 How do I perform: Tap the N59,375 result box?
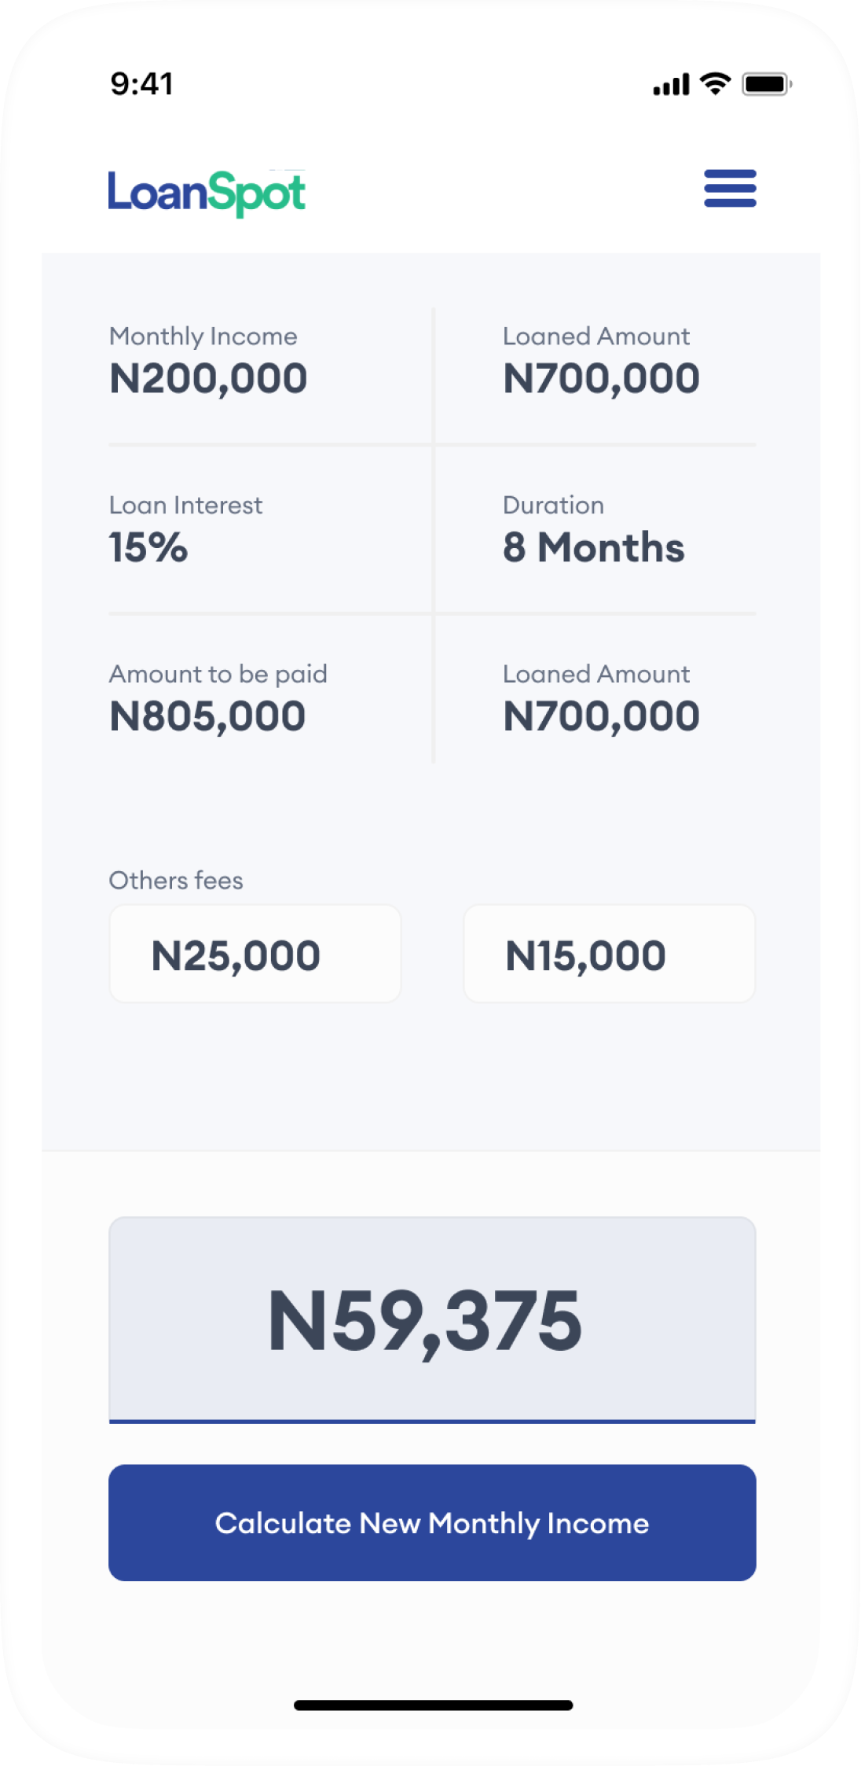tap(432, 1319)
